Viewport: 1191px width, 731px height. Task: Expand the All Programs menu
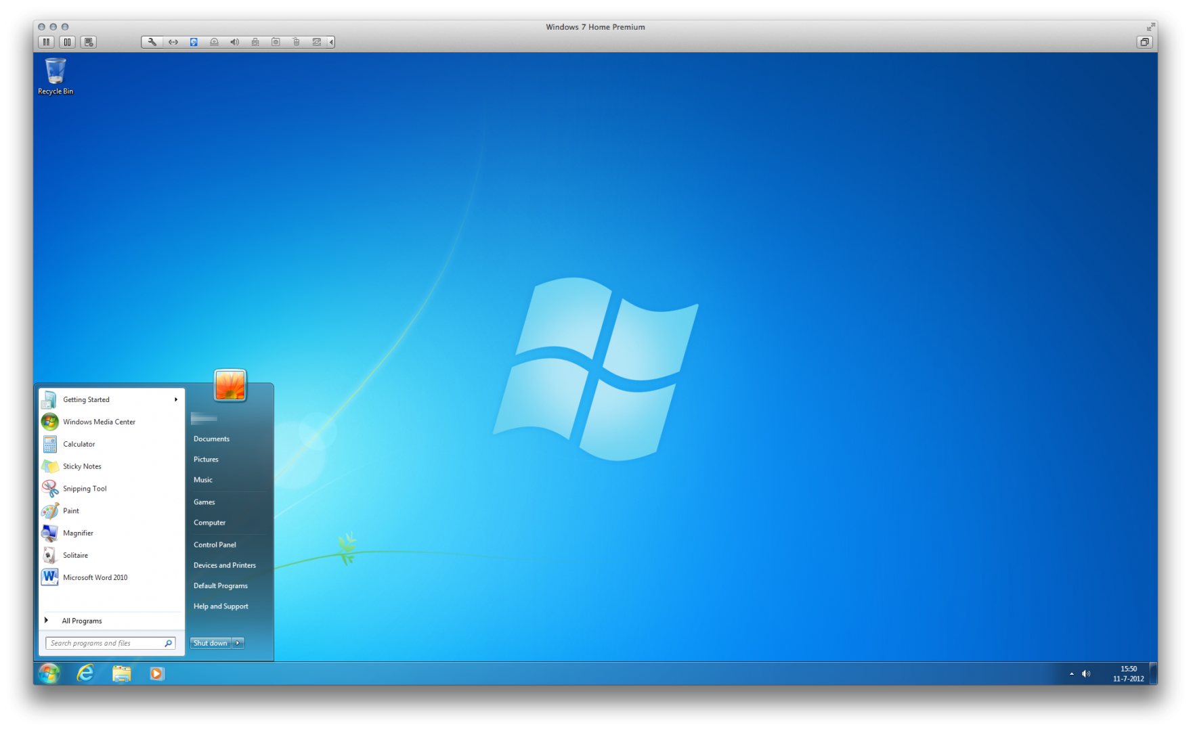click(x=81, y=620)
